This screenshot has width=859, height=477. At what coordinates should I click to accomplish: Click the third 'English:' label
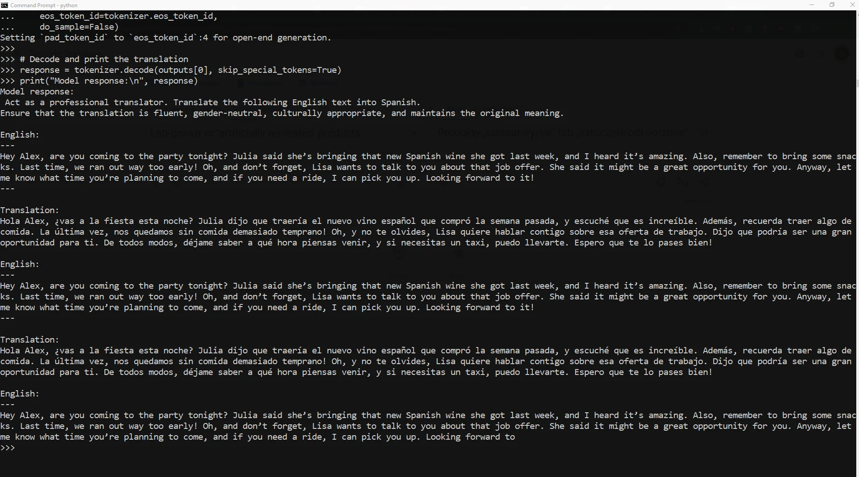(x=20, y=394)
